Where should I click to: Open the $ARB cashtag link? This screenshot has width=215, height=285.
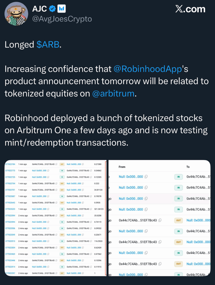(x=48, y=45)
